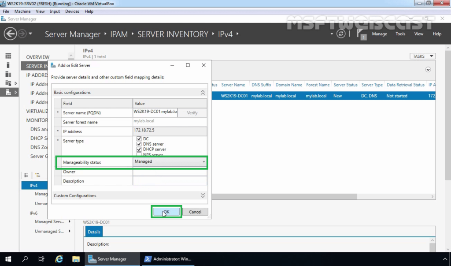This screenshot has width=451, height=266.
Task: Open the notifications flag icon
Action: tap(361, 34)
